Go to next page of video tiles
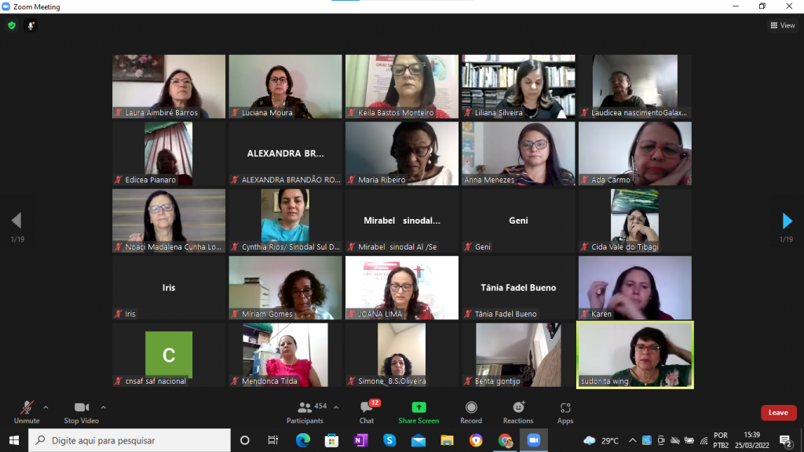 click(x=787, y=221)
